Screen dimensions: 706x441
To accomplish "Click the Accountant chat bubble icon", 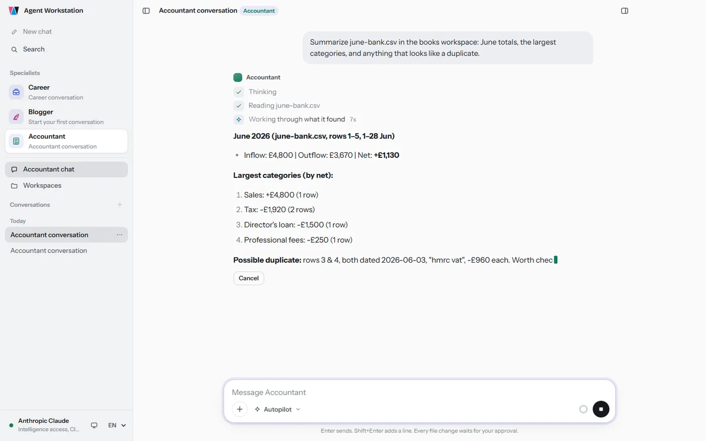I will point(14,169).
